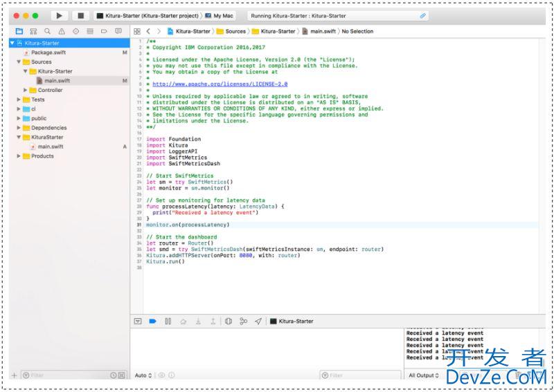The image size is (554, 392).
Task: Open the Debug Memory Graph icon
Action: coord(244,321)
